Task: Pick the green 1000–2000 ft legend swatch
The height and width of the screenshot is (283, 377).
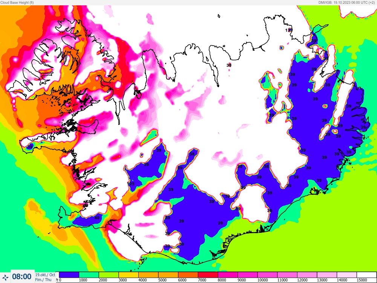Action: tap(89, 275)
